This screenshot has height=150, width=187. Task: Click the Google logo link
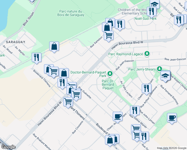point(8,147)
